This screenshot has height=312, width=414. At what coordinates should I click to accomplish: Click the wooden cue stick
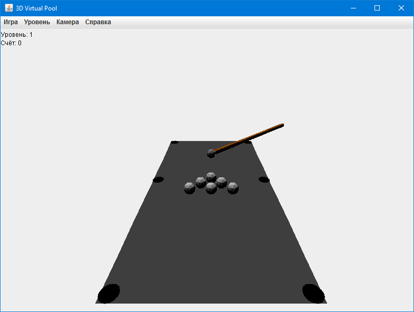coord(249,138)
